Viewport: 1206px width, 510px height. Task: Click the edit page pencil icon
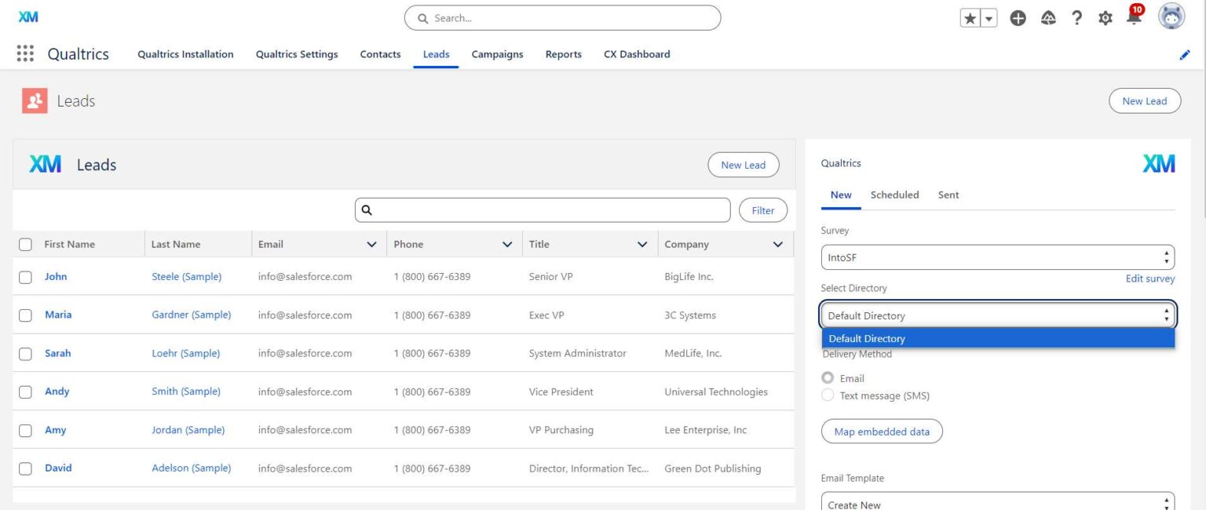coord(1185,54)
